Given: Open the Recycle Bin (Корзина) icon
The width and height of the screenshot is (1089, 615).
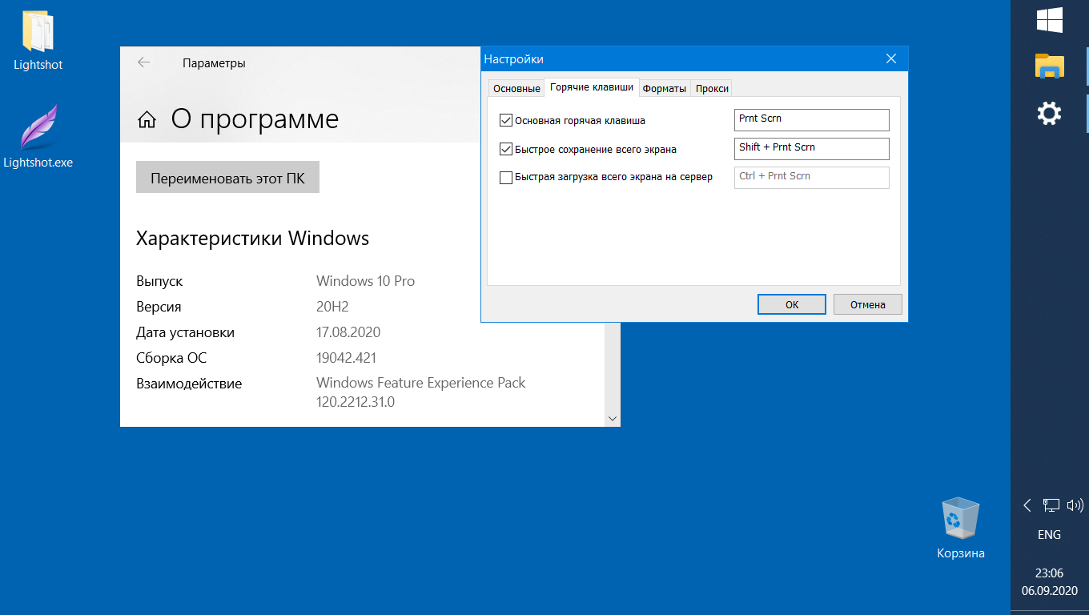Looking at the screenshot, I should tap(960, 517).
